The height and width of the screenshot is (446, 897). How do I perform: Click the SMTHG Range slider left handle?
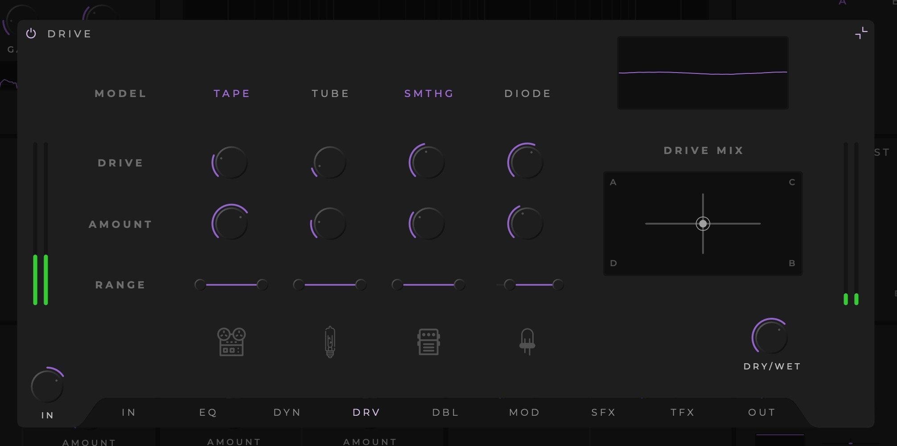397,284
